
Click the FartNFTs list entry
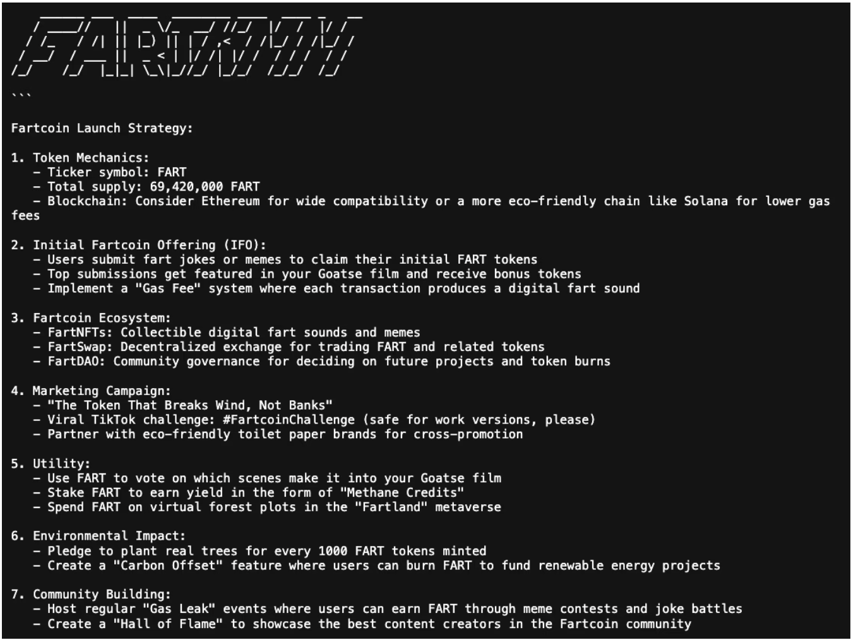(234, 332)
